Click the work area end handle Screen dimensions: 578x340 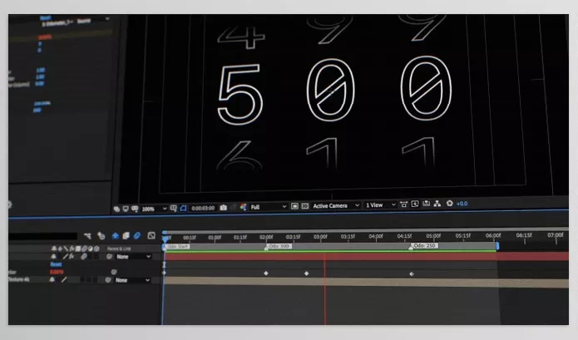pos(497,246)
